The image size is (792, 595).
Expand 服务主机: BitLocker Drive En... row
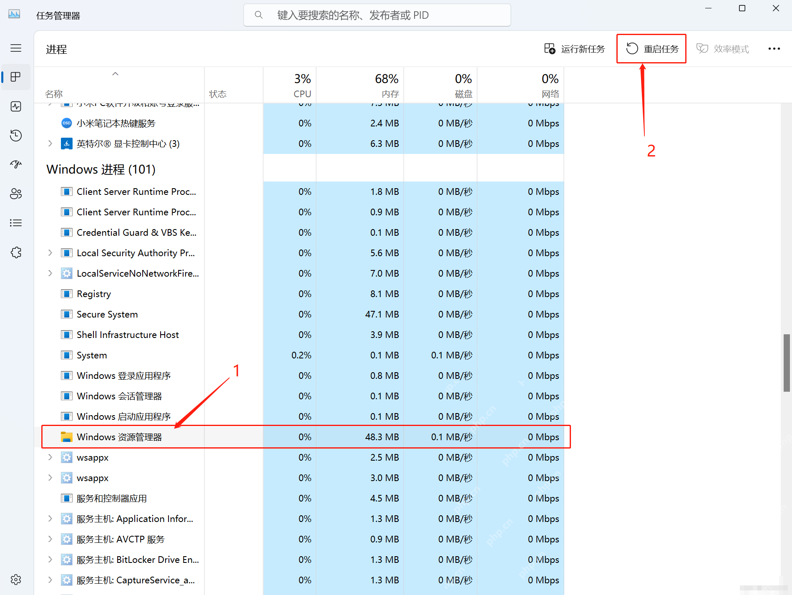pyautogui.click(x=50, y=560)
